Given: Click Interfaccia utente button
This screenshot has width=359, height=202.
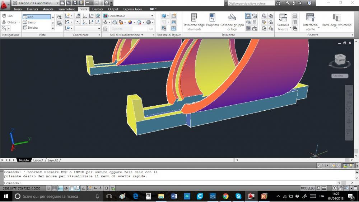Looking at the screenshot, I should [x=310, y=21].
